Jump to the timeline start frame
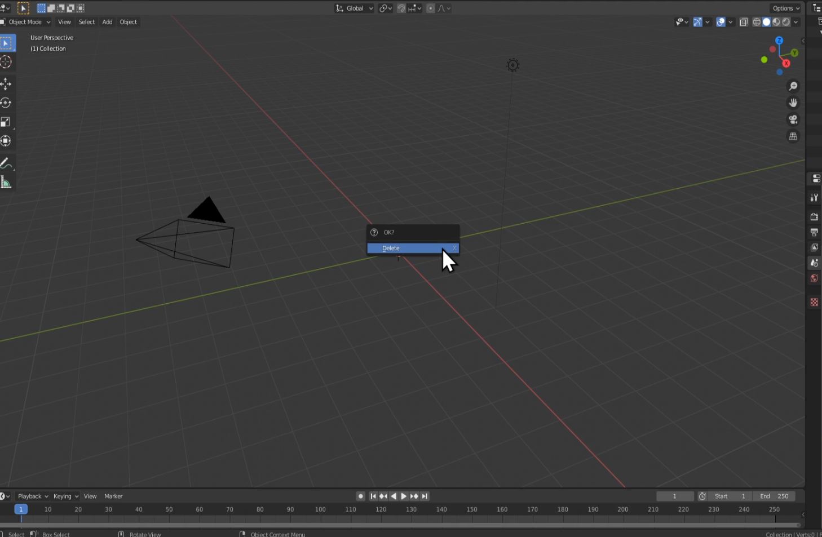822x537 pixels. [373, 496]
